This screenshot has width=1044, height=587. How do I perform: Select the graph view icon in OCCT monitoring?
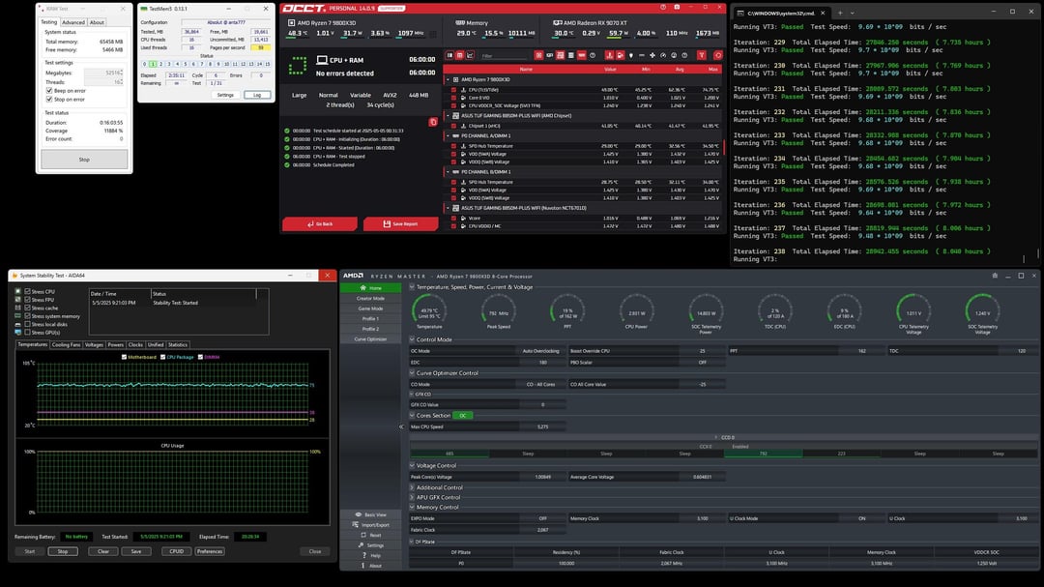coord(470,55)
